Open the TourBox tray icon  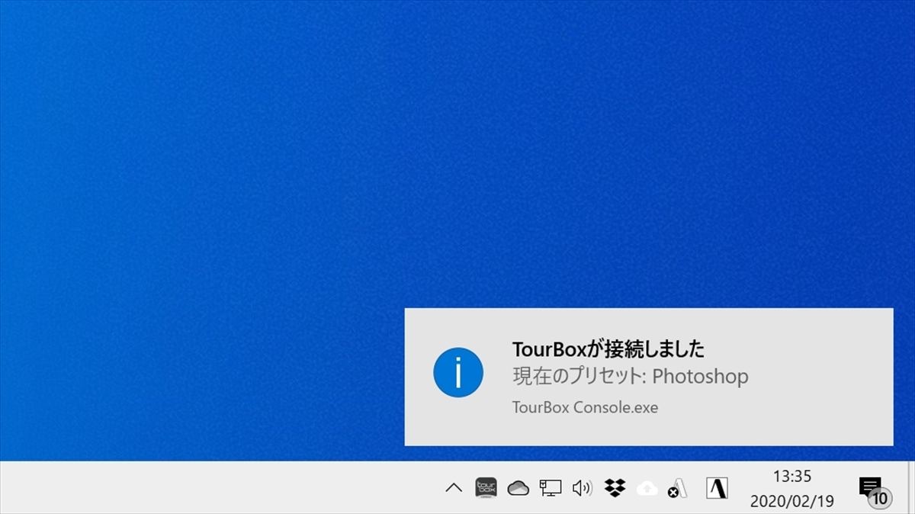486,487
